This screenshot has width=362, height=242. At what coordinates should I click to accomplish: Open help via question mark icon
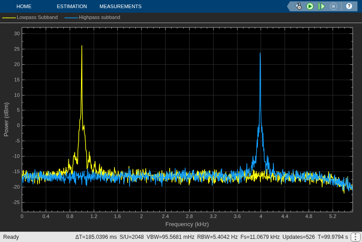pyautogui.click(x=349, y=6)
